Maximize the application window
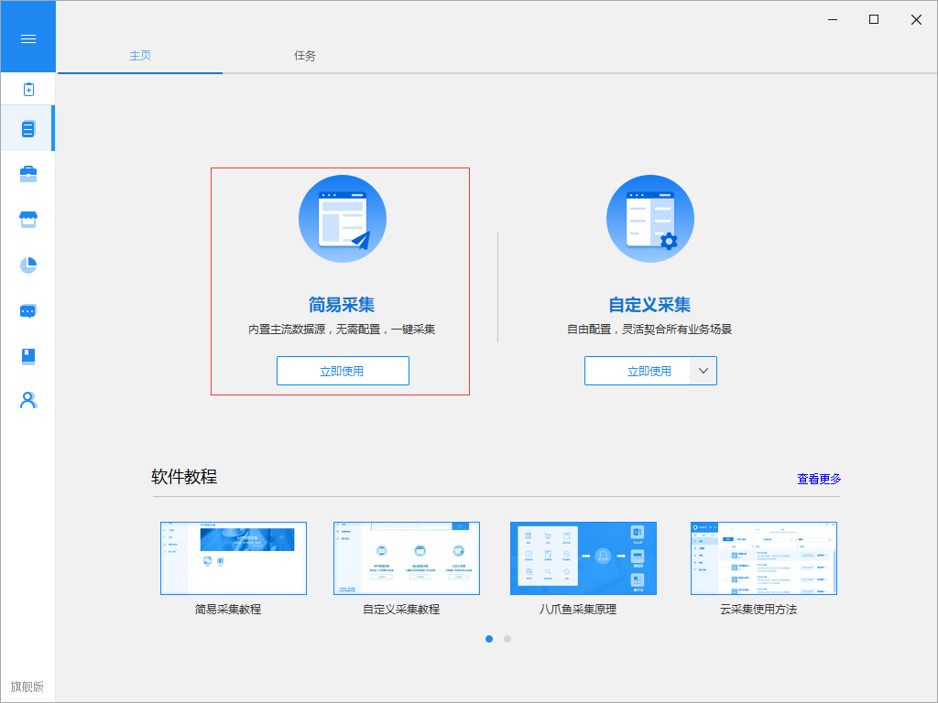 coord(874,20)
